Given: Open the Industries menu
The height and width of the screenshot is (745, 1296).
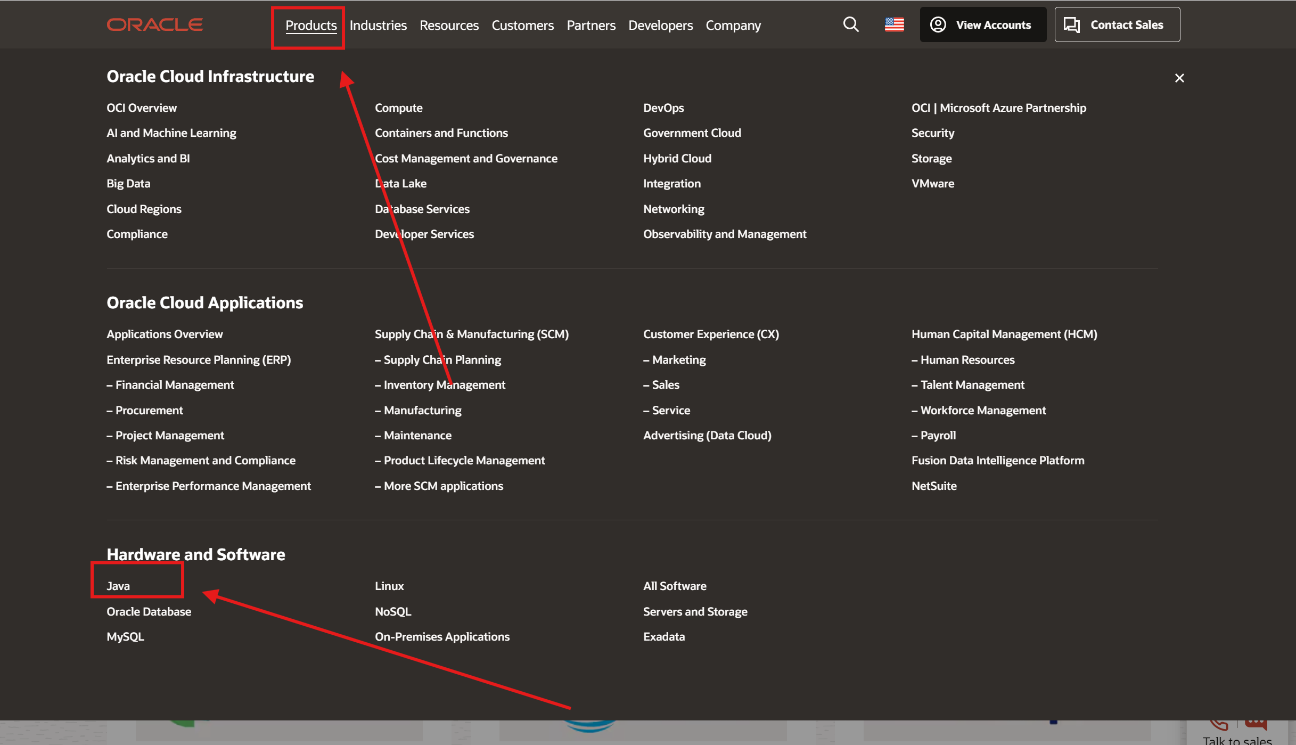Looking at the screenshot, I should pyautogui.click(x=378, y=25).
